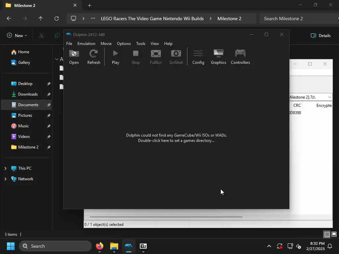Viewport: 339px width, 254px height.
Task: Open the Movie menu in Dolphin
Action: pos(106,44)
